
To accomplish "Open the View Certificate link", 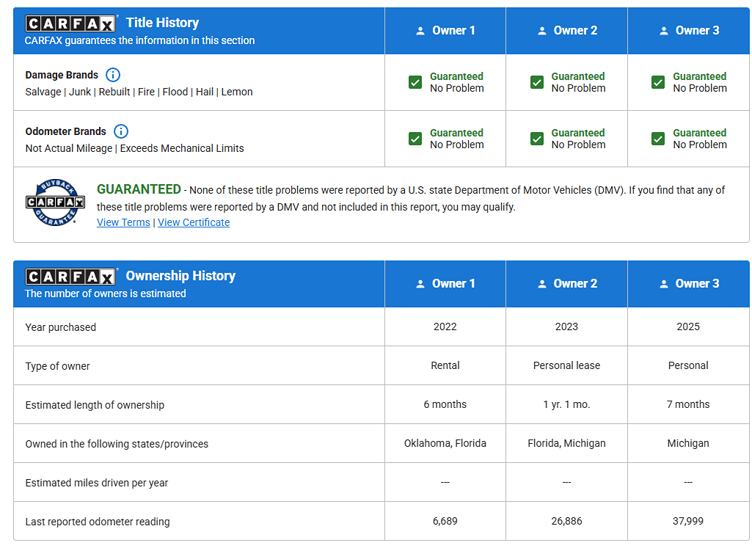I will coord(194,222).
